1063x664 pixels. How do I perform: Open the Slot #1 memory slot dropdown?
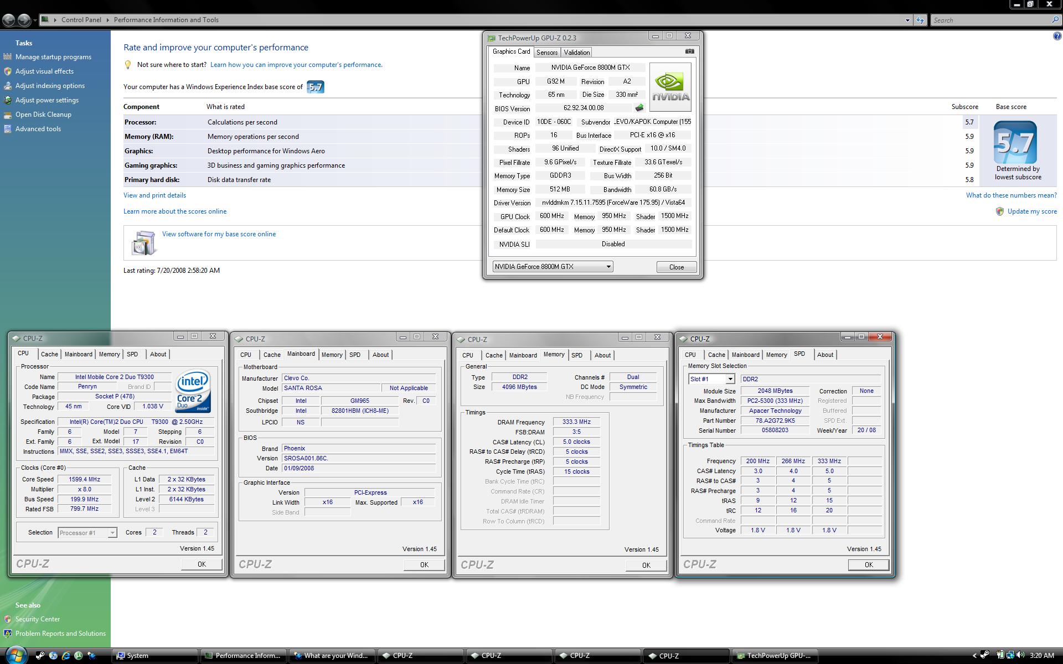(x=730, y=379)
